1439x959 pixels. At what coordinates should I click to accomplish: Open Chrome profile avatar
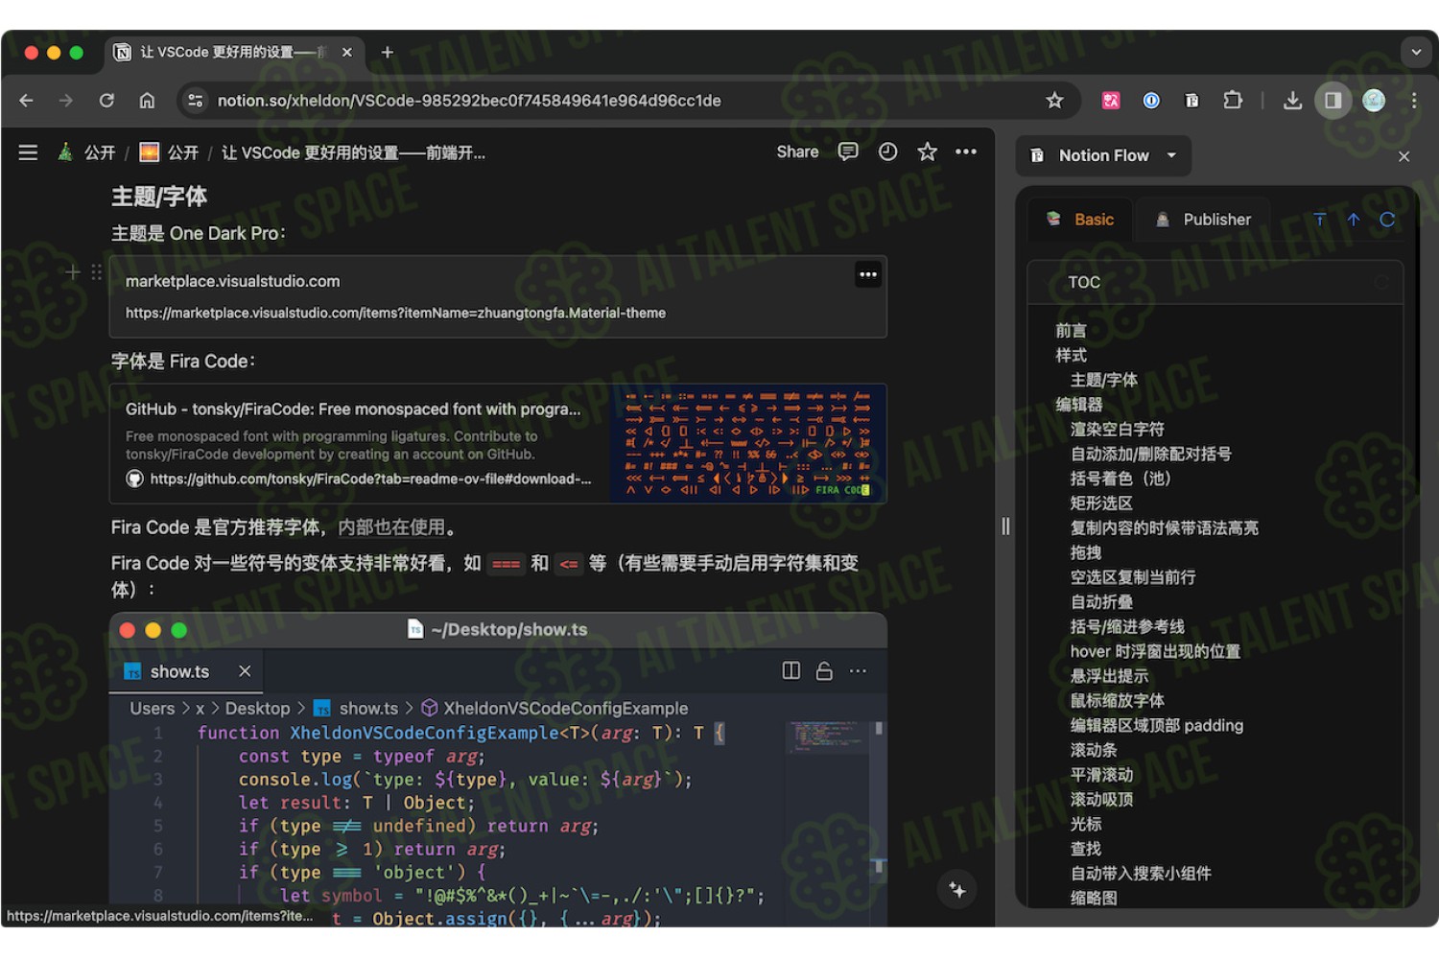(x=1374, y=101)
